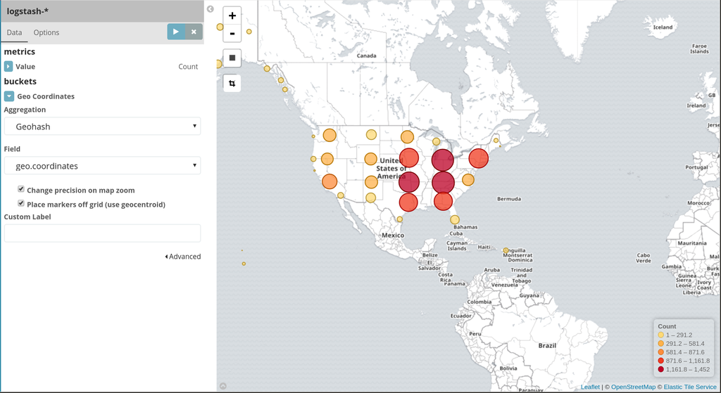Click the crop fit data bounds icon
Image resolution: width=721 pixels, height=393 pixels.
(232, 83)
